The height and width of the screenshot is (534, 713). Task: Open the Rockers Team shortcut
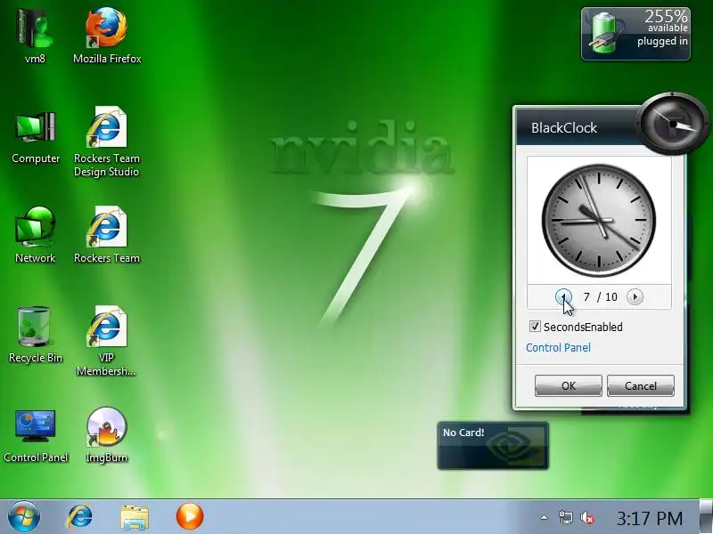coord(106,235)
